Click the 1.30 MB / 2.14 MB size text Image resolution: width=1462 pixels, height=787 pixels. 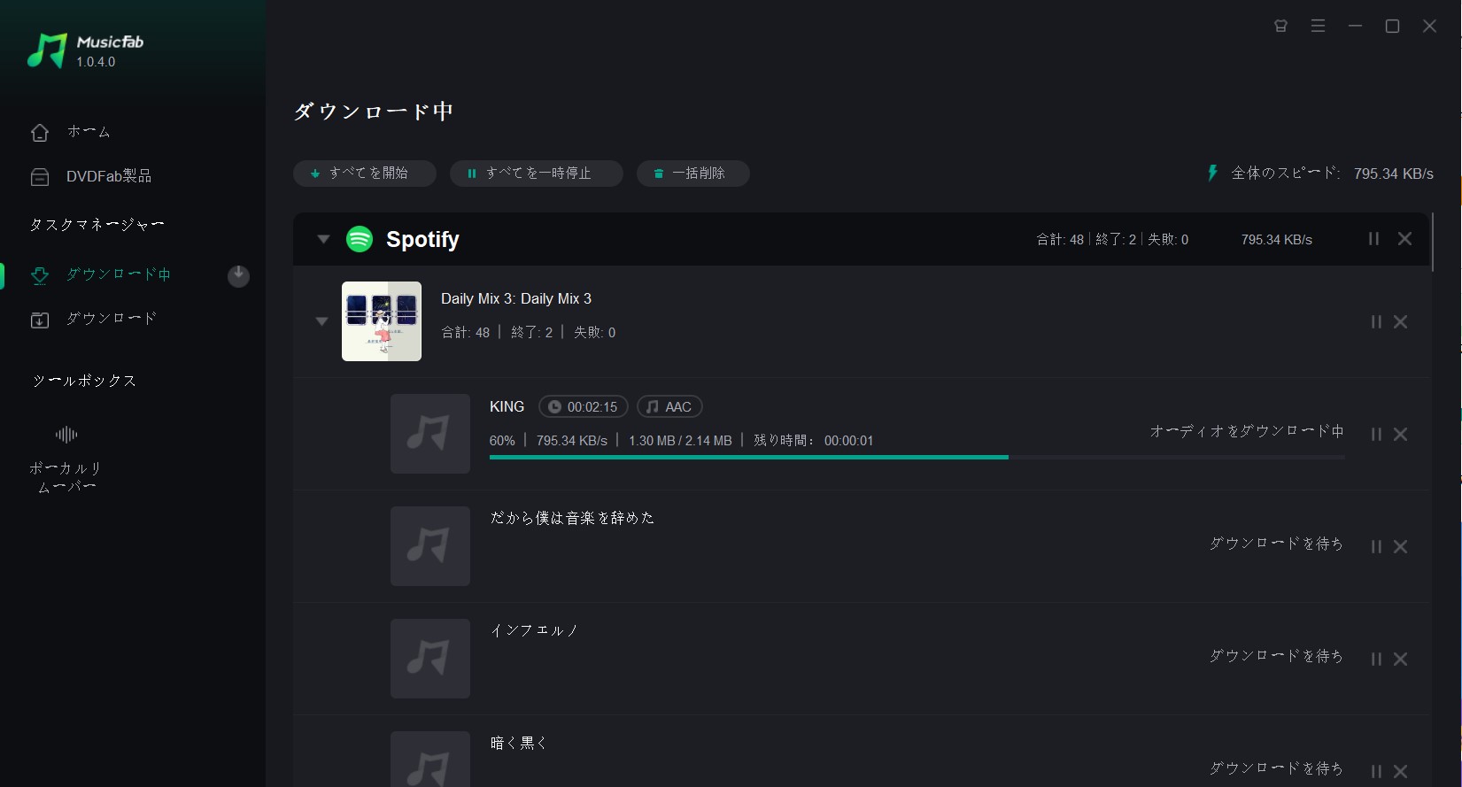680,441
